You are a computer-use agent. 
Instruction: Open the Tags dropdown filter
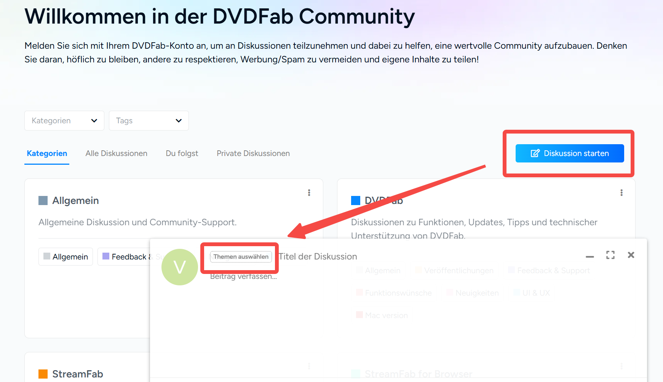pos(149,121)
